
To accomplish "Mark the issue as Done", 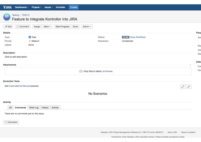I will (75, 27).
